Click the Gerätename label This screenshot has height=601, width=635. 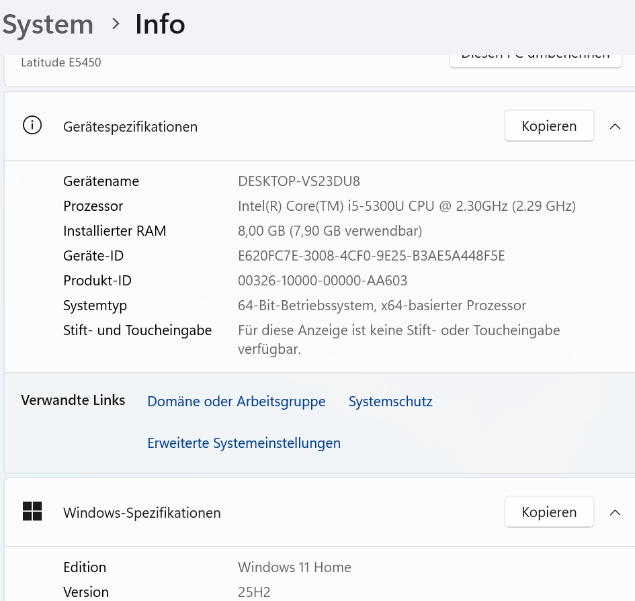(101, 181)
